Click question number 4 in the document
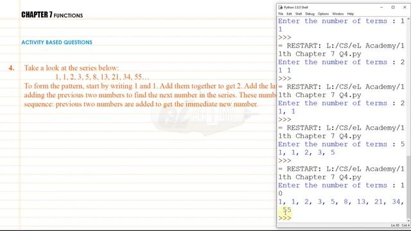This screenshot has width=411, height=231. [x=12, y=68]
